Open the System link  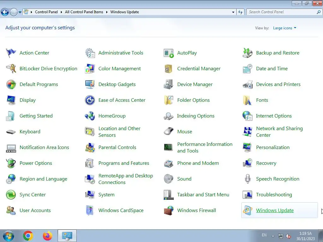tap(106, 195)
